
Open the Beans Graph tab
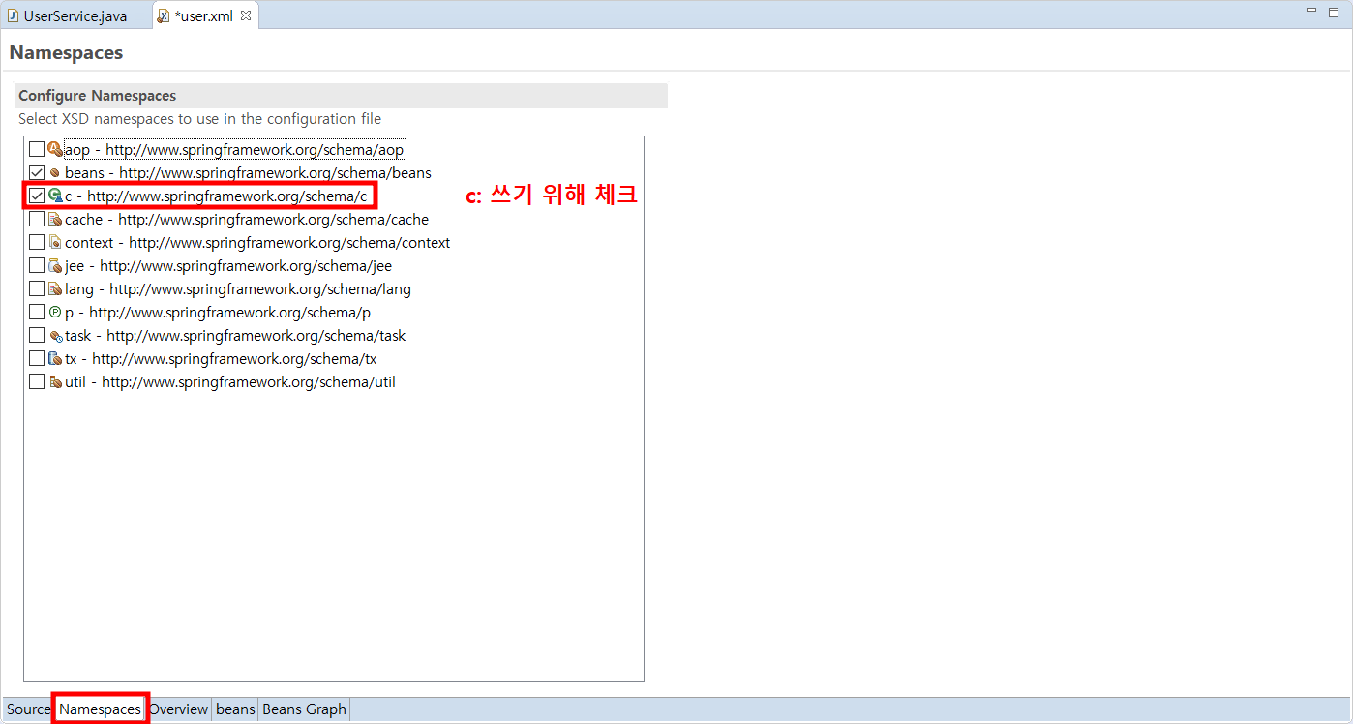[304, 709]
